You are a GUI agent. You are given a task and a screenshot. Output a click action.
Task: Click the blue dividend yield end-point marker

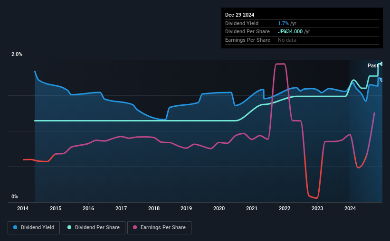coord(381,80)
